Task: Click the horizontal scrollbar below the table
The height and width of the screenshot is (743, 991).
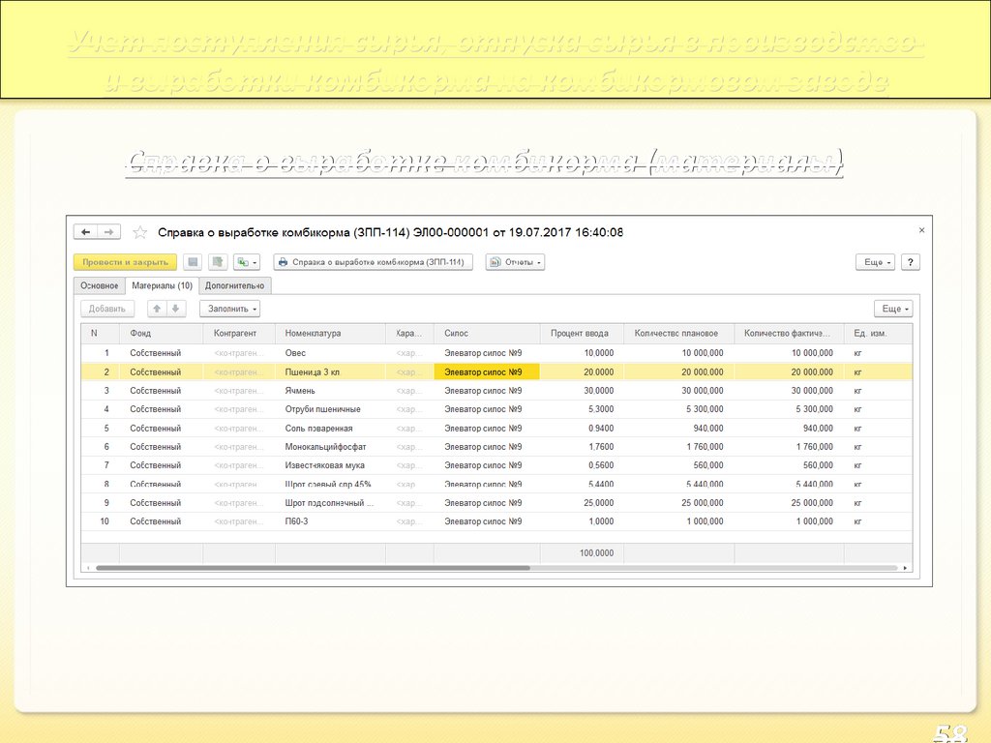Action: [x=312, y=568]
